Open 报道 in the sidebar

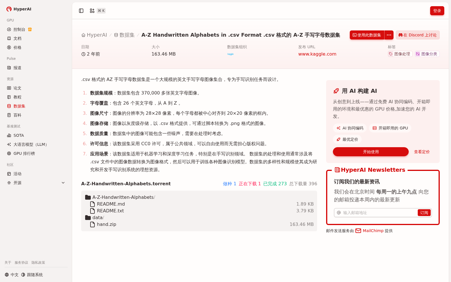[x=17, y=68]
